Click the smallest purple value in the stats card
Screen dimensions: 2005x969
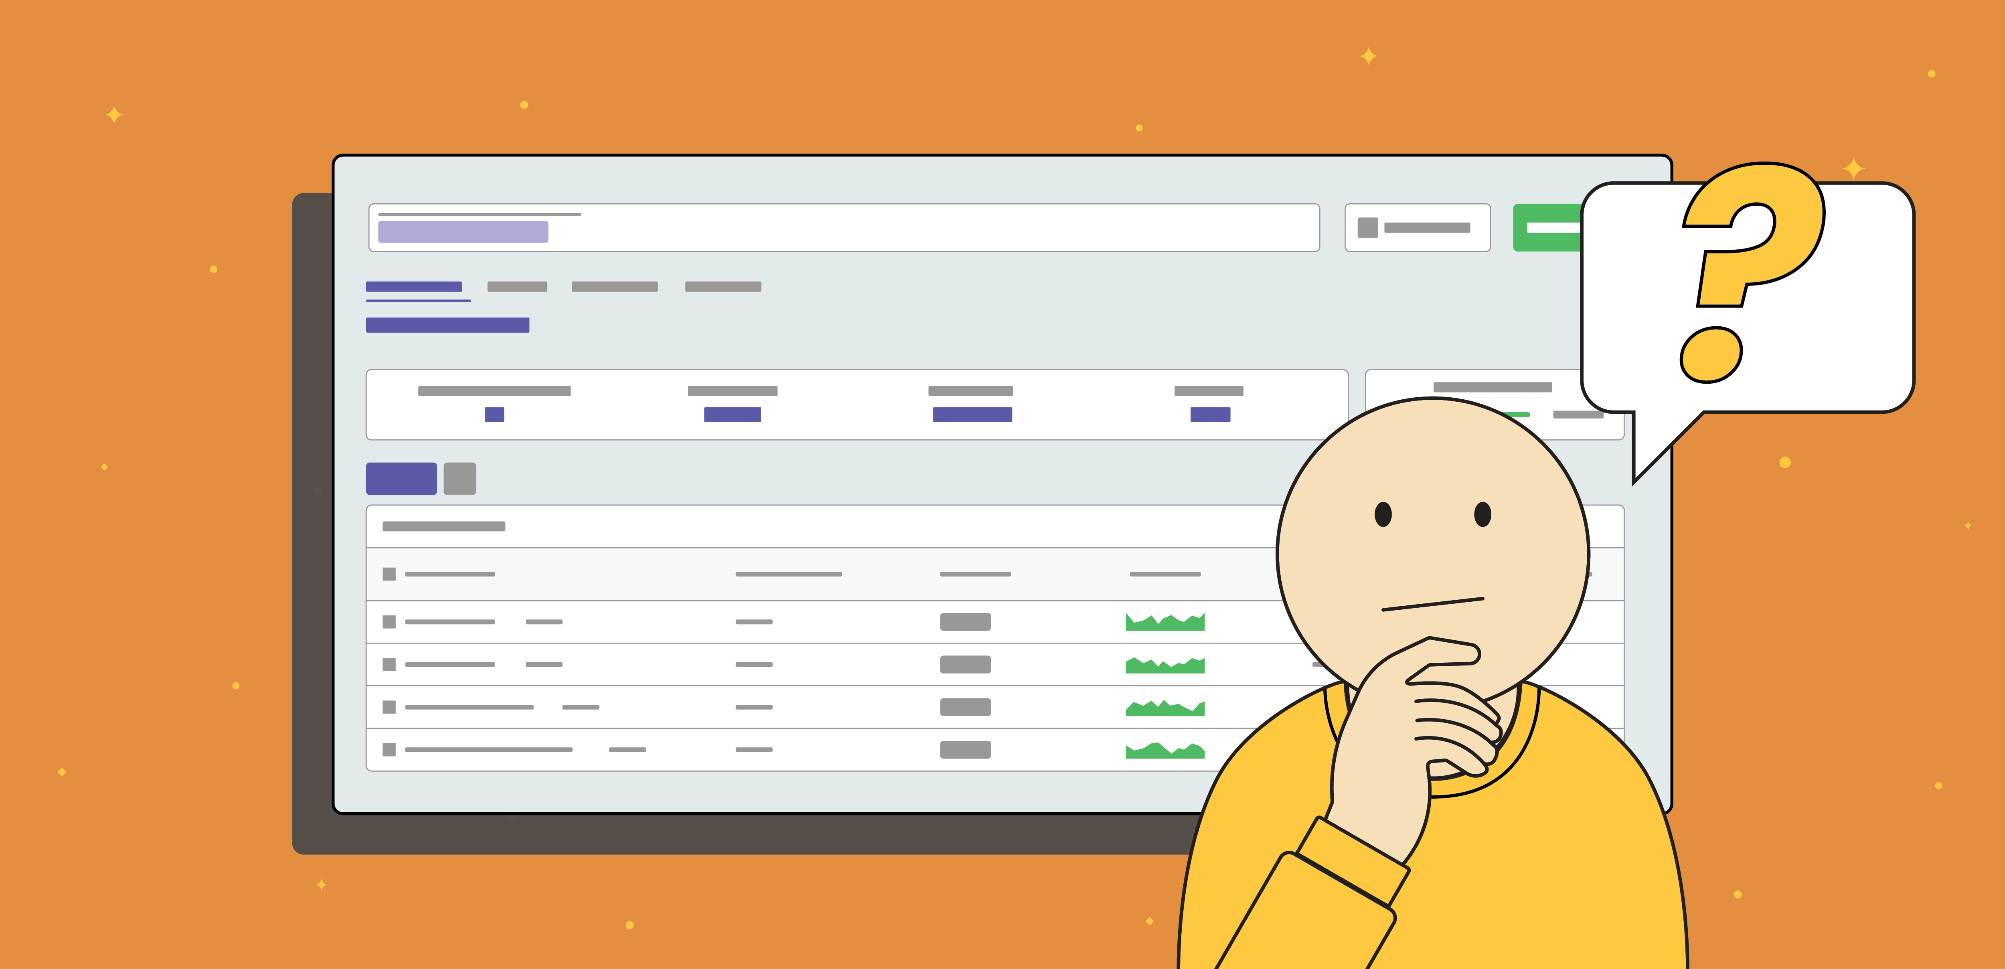pos(494,415)
